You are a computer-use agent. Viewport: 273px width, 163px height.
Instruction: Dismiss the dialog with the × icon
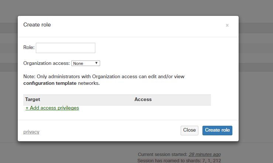click(227, 25)
